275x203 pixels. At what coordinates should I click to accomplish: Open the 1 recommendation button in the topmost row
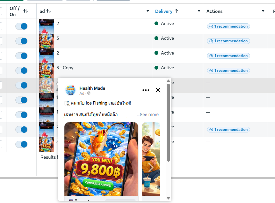[228, 26]
